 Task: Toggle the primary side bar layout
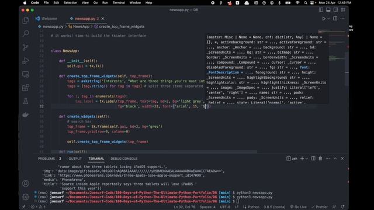click(x=321, y=10)
